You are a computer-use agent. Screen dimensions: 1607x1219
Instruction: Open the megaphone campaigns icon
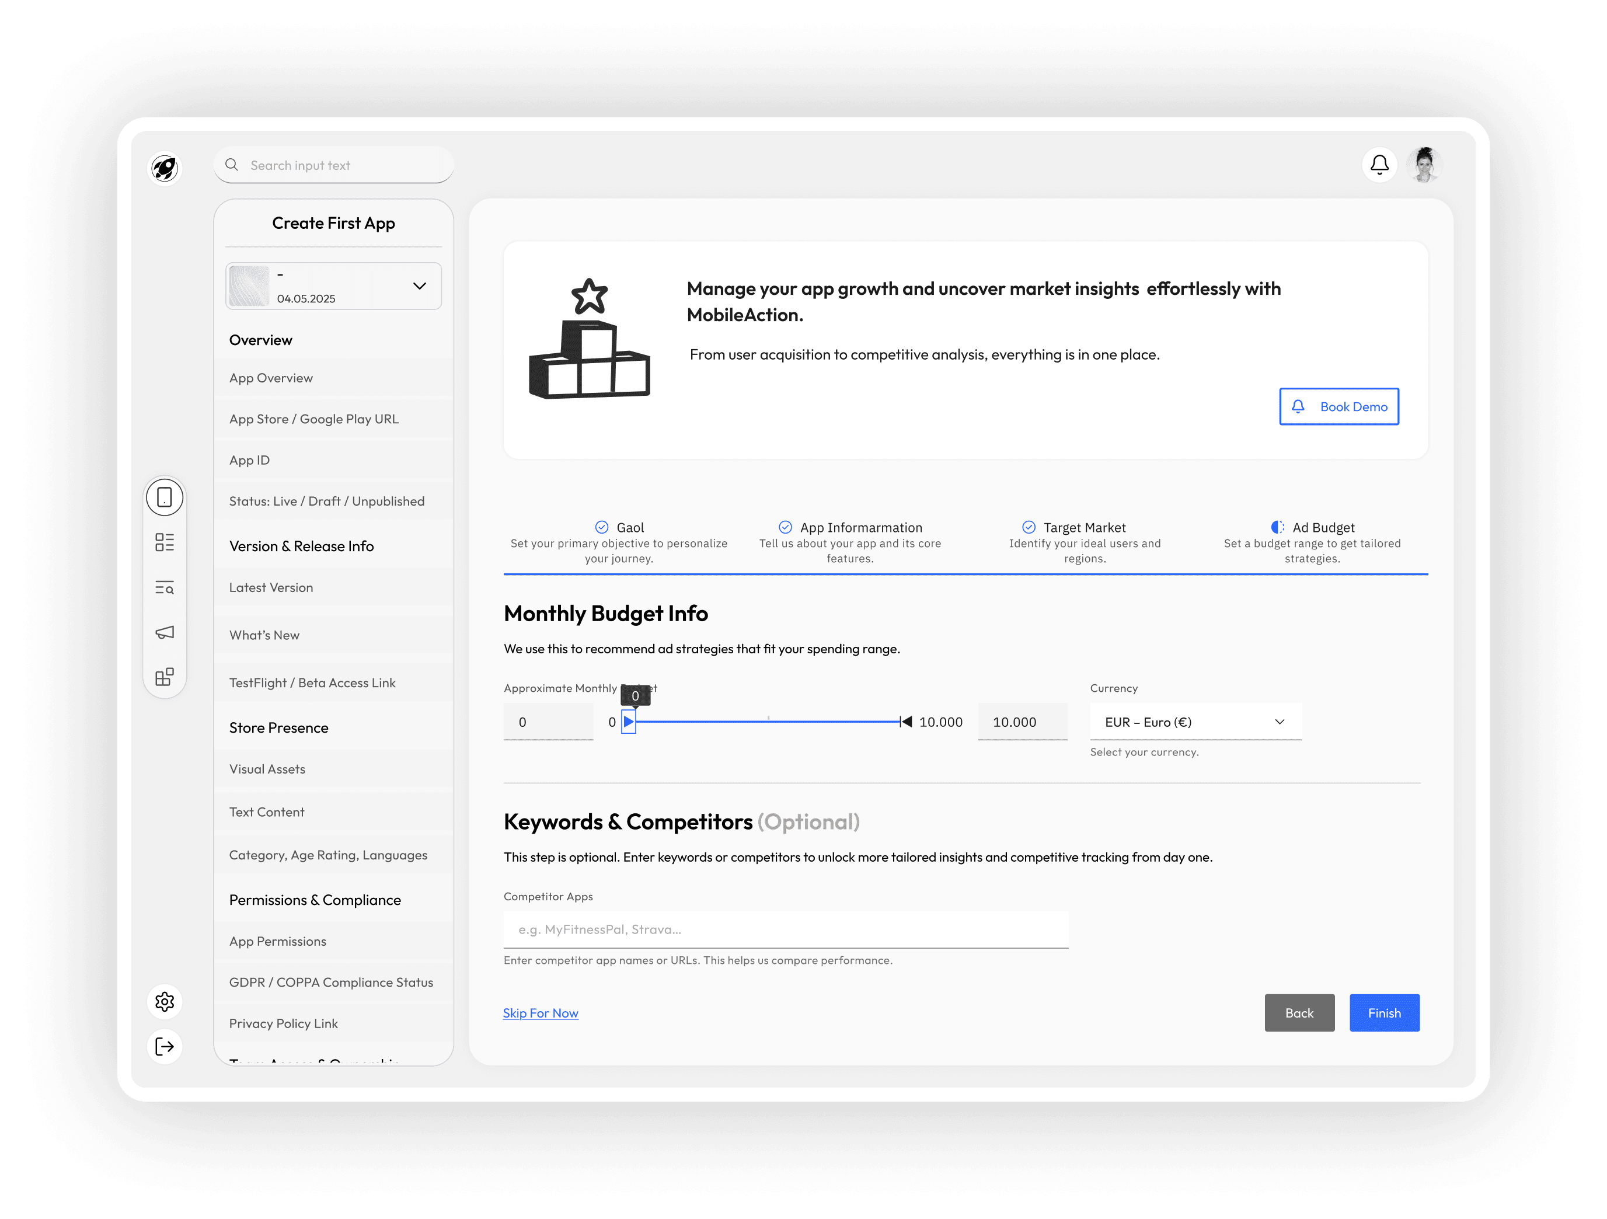pyautogui.click(x=165, y=632)
